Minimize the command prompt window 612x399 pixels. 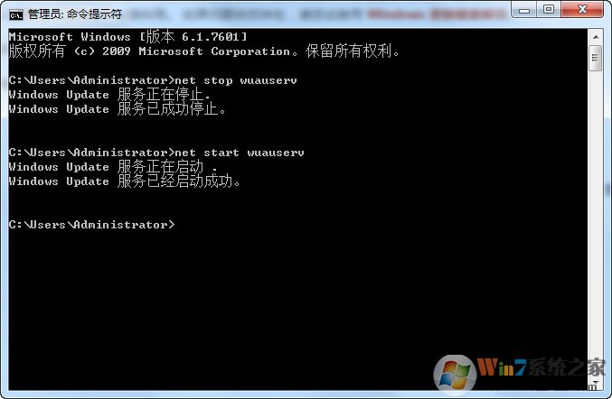coord(523,9)
